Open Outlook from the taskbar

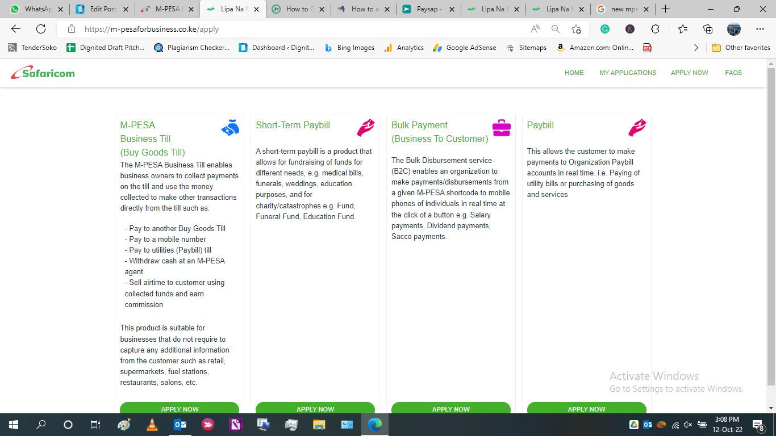point(180,425)
